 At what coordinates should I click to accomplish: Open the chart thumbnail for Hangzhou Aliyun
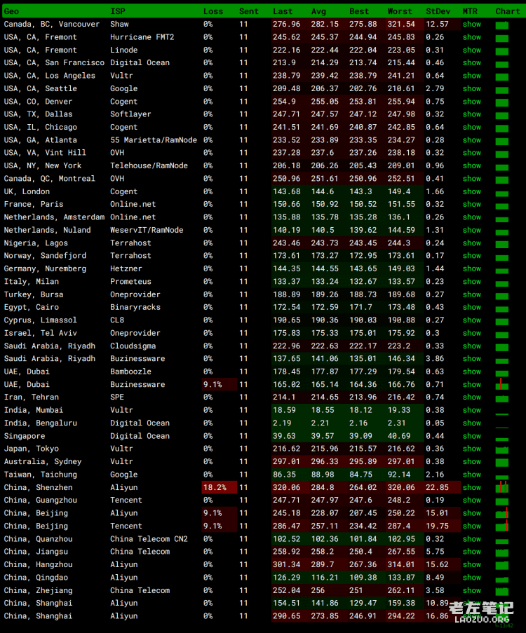point(501,565)
